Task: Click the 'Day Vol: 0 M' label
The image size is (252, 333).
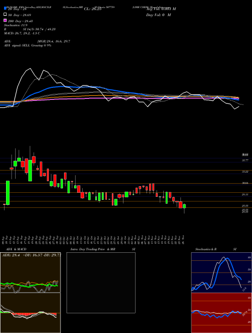Action: [x=158, y=15]
